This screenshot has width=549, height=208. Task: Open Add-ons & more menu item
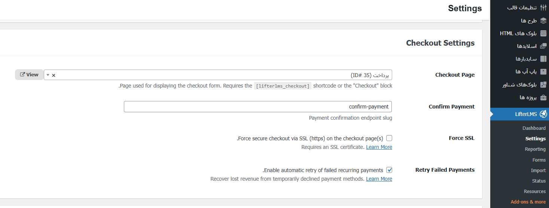[x=528, y=202]
